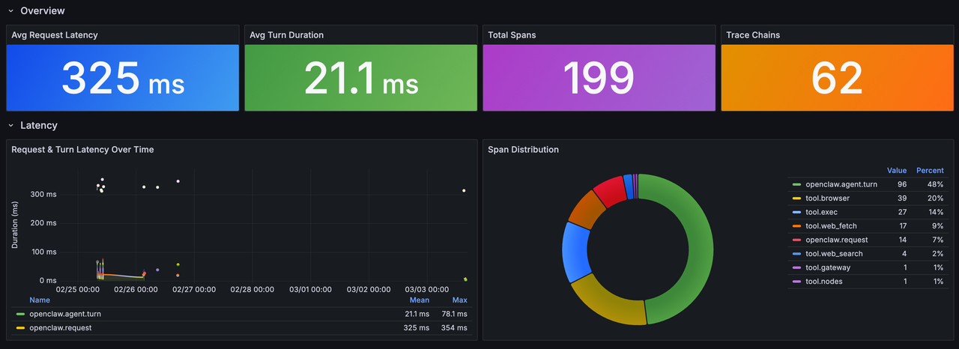Collapse the Overview row chevron
This screenshot has height=349, width=959.
click(x=10, y=11)
